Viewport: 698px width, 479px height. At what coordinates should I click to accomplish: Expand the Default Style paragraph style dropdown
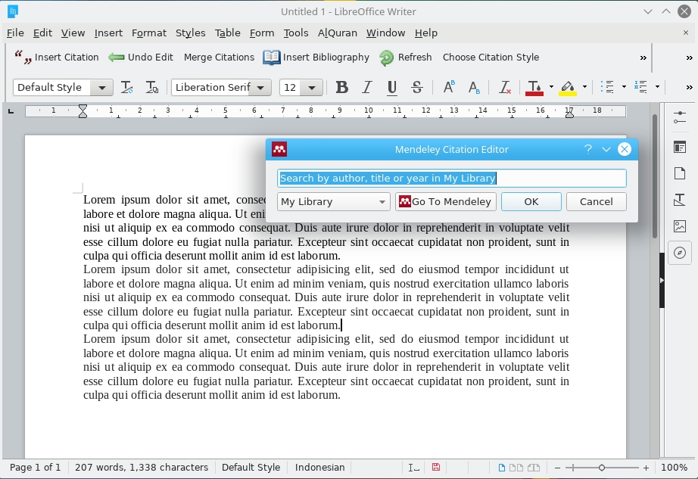(102, 88)
